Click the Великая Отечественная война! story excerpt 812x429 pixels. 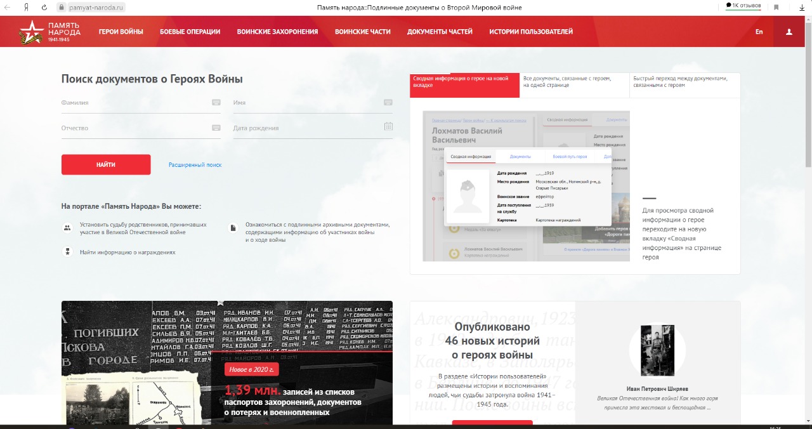(x=657, y=403)
